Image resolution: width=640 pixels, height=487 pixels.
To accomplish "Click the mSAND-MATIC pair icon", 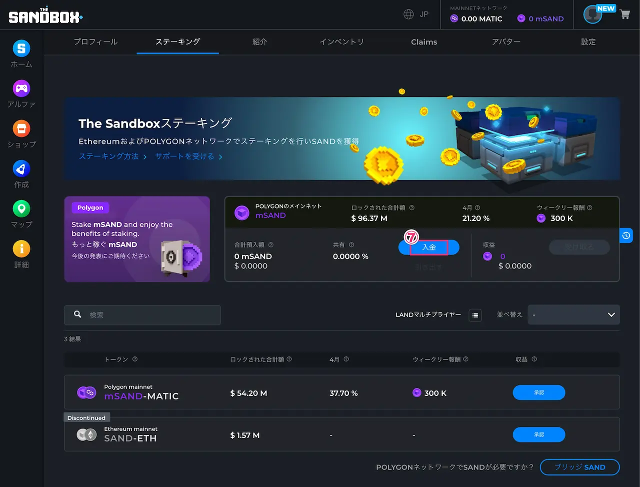I will (x=86, y=392).
